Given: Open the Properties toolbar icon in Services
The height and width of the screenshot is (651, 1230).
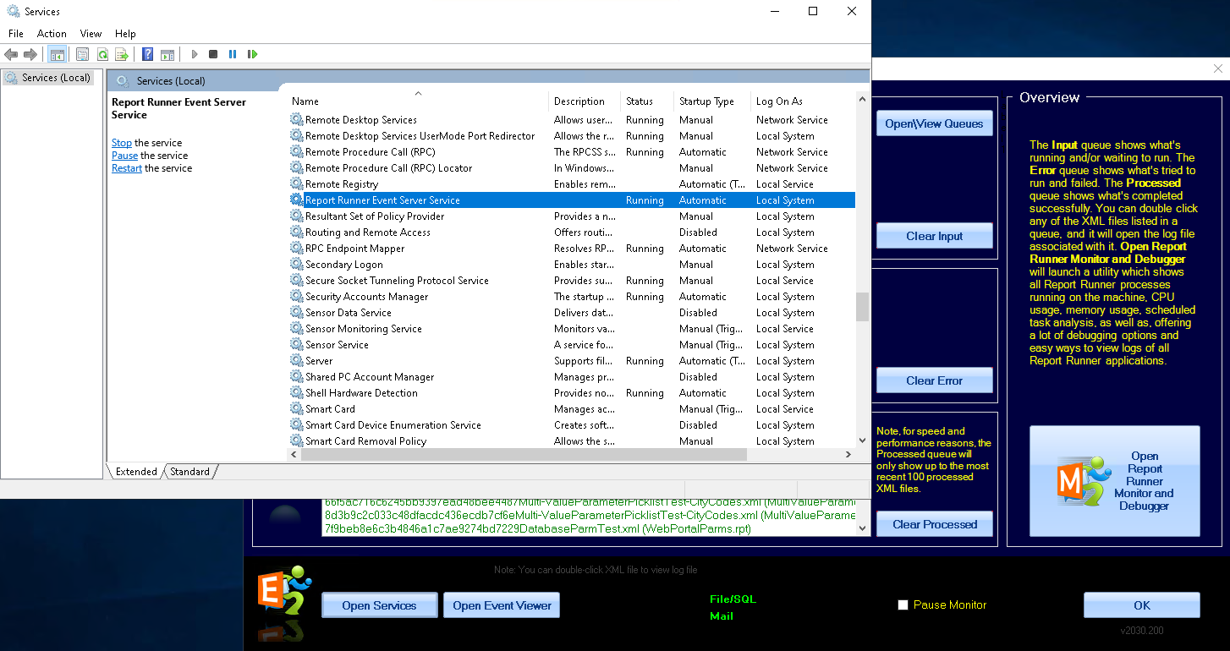Looking at the screenshot, I should click(x=82, y=54).
